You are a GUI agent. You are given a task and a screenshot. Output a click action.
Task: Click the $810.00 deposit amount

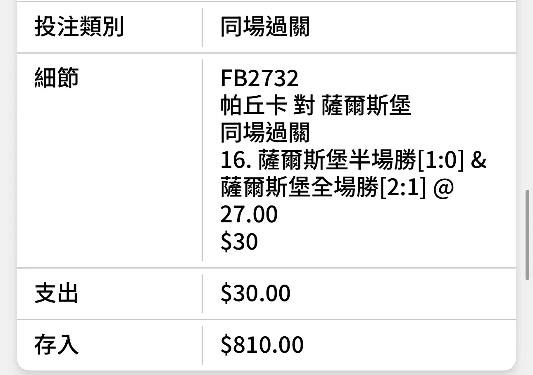pyautogui.click(x=262, y=345)
